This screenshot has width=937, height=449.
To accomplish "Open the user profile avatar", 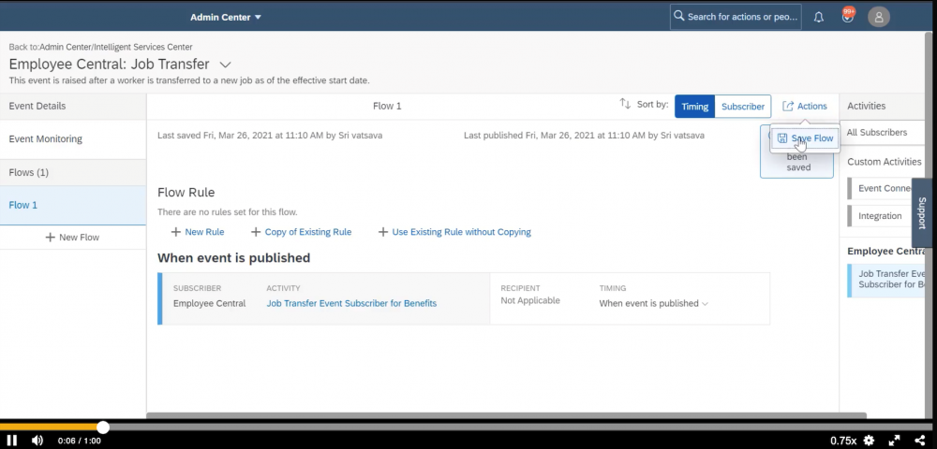I will point(879,17).
